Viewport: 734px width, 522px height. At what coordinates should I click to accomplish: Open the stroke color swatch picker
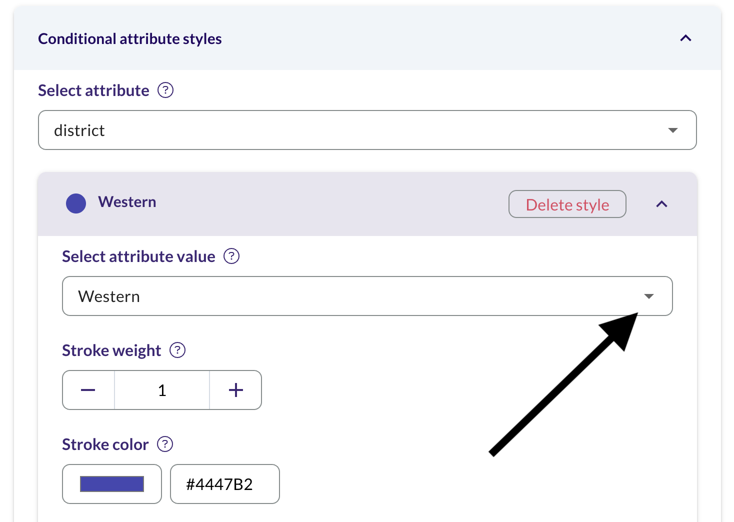coord(112,484)
